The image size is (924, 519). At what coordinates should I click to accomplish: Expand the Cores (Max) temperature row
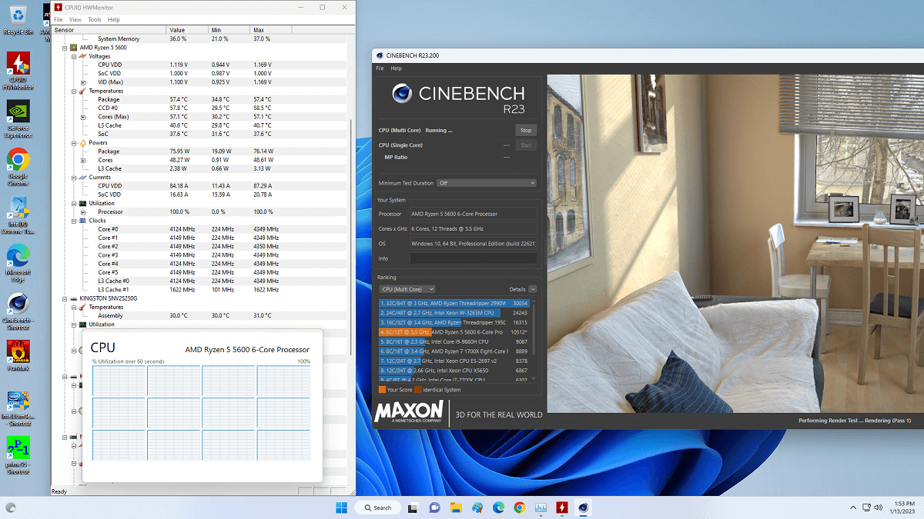tap(83, 117)
